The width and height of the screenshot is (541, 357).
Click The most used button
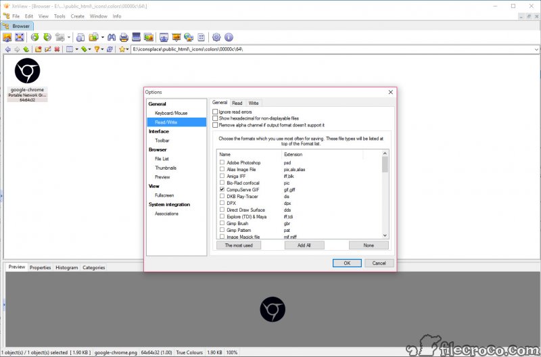coord(239,245)
